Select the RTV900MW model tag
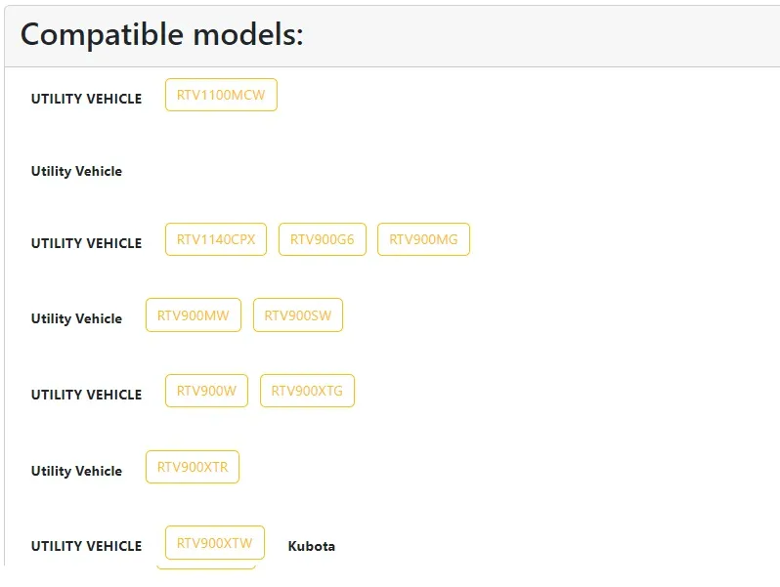This screenshot has height=587, width=780. [194, 314]
